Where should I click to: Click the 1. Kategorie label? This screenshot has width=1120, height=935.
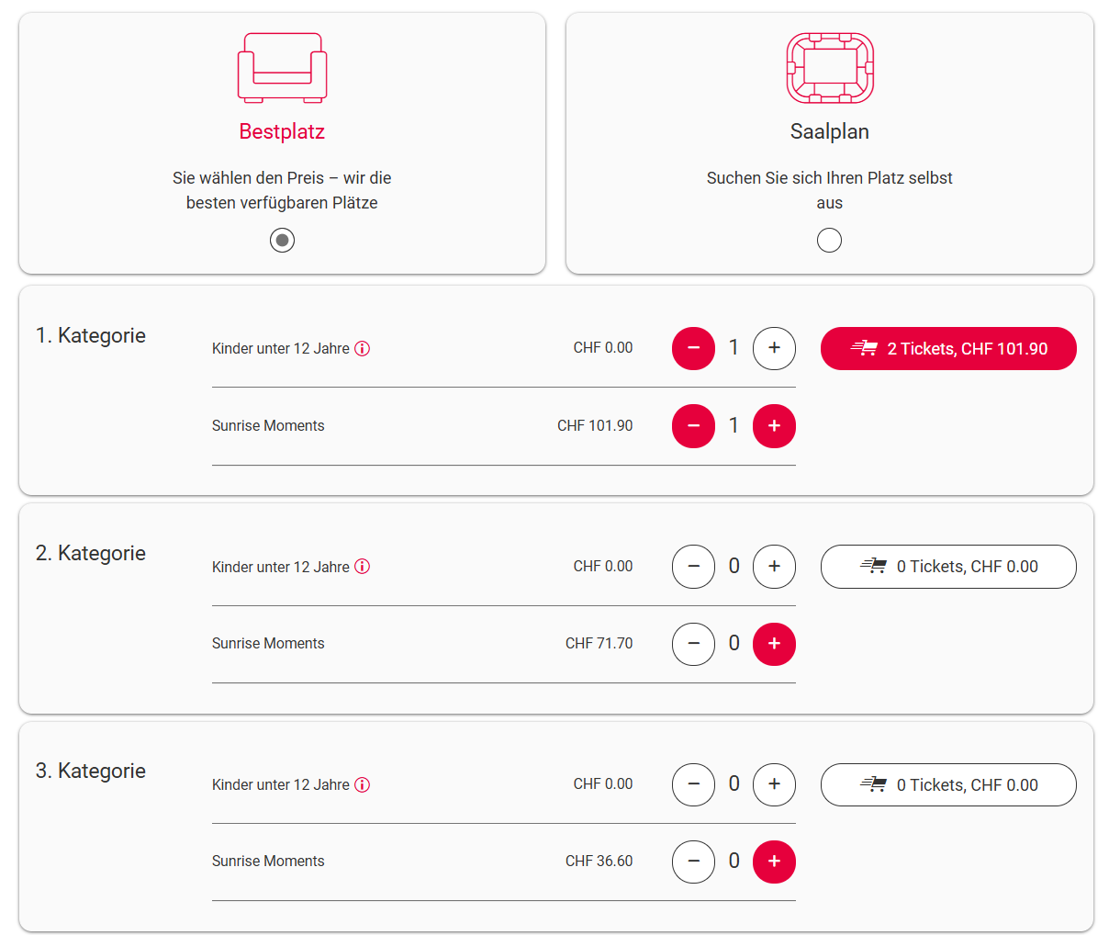[x=91, y=335]
